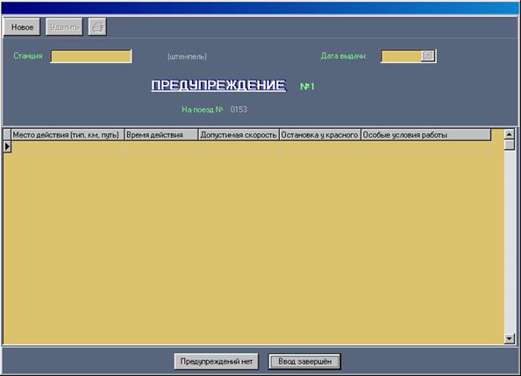Click the Станция label
The width and height of the screenshot is (521, 376).
28,56
